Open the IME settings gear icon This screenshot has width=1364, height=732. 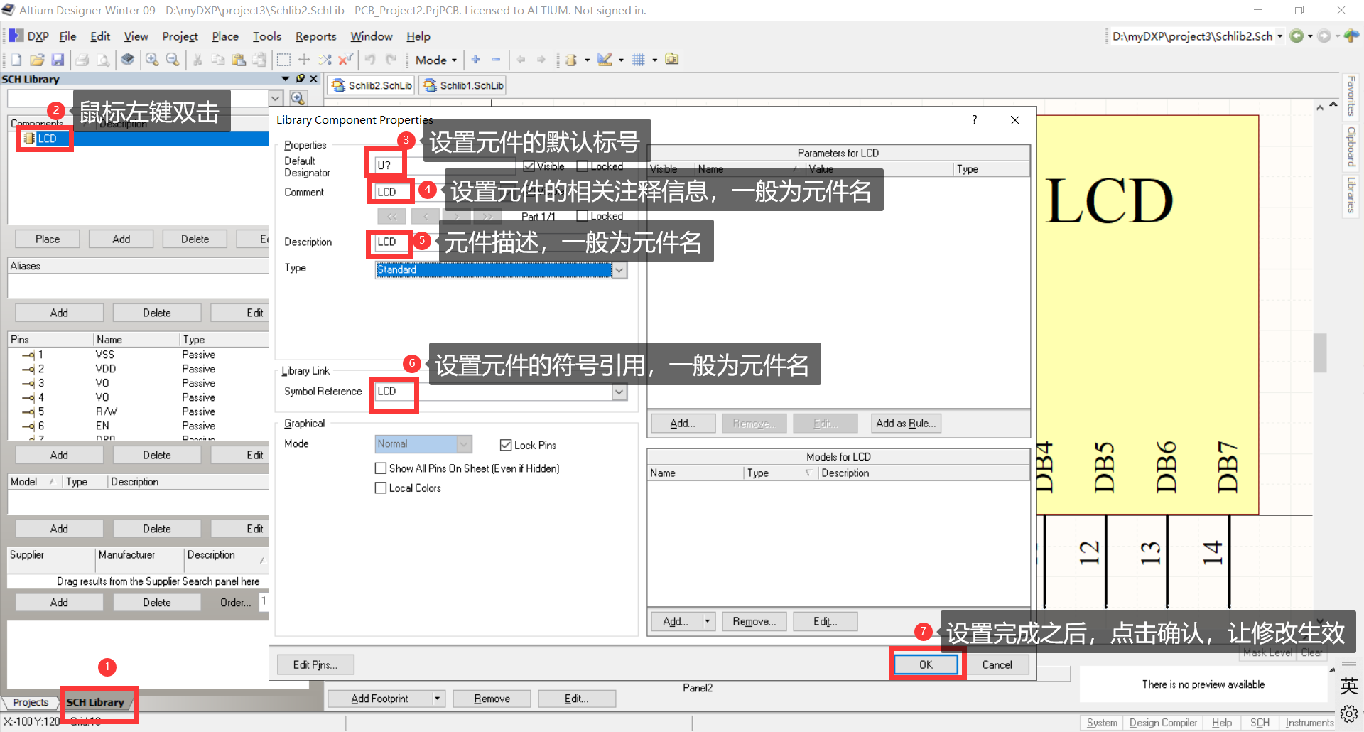1348,713
